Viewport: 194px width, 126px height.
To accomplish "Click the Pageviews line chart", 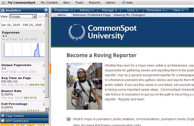I will click(x=24, y=50).
